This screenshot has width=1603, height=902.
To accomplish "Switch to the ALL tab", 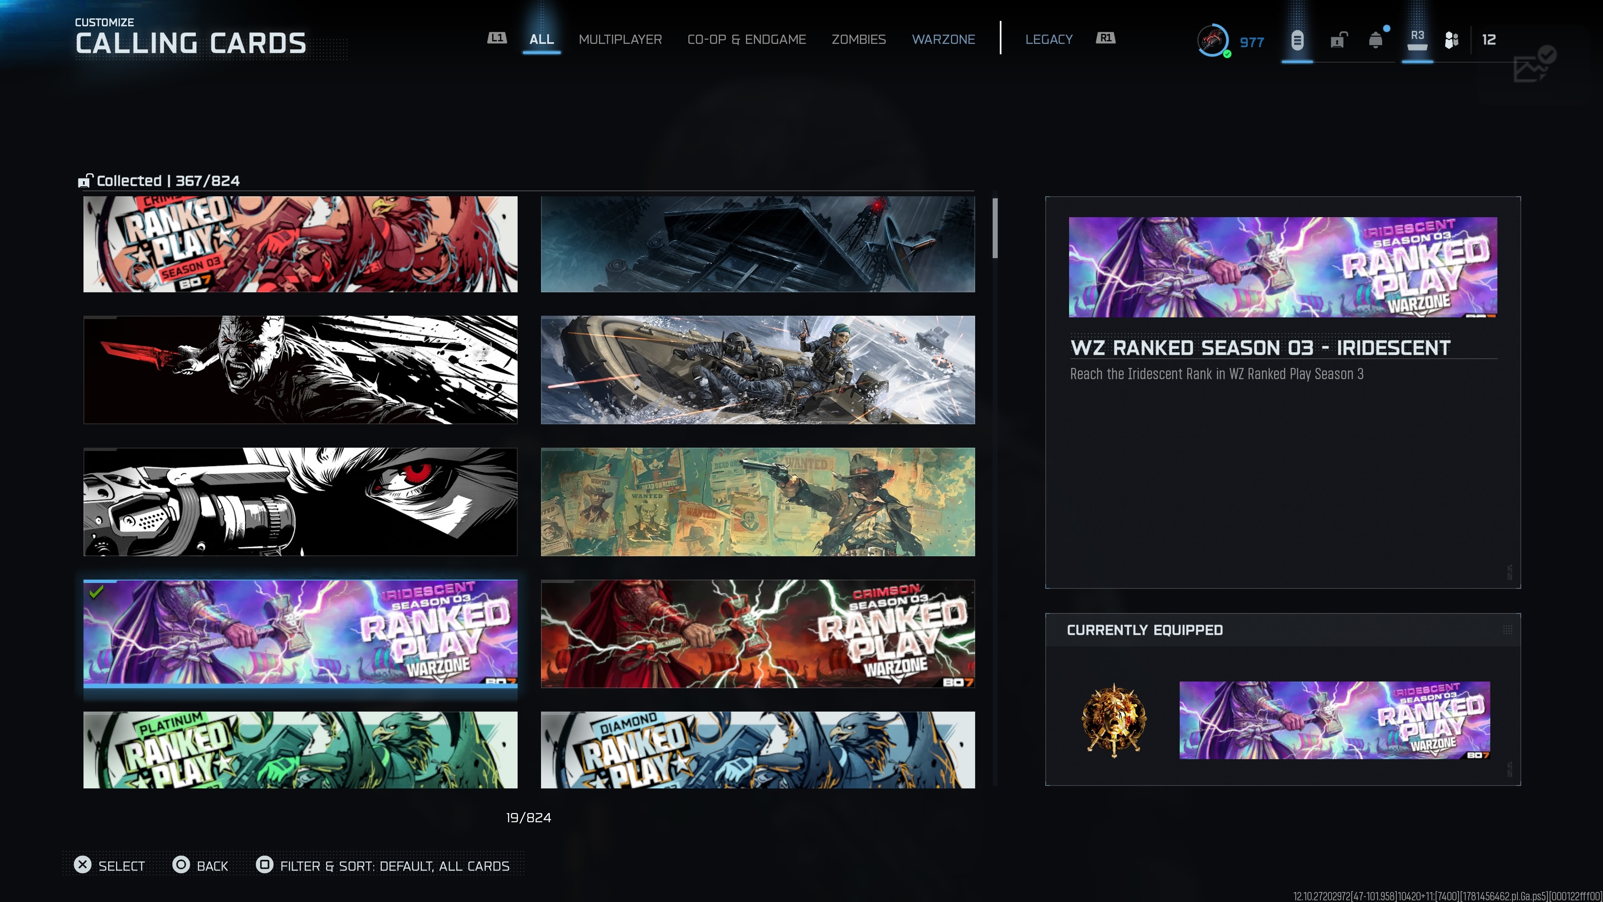I will click(541, 39).
